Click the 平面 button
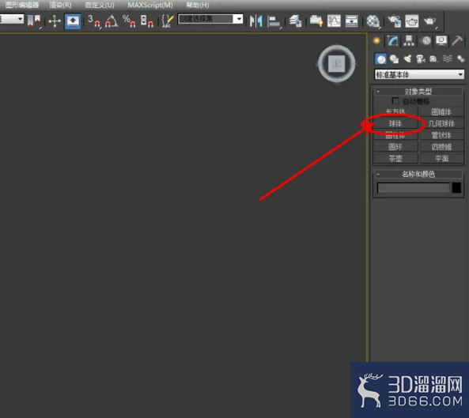The height and width of the screenshot is (418, 469). 441,158
